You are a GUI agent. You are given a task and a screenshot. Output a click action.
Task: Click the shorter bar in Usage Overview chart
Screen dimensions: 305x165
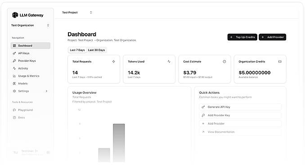(104, 155)
